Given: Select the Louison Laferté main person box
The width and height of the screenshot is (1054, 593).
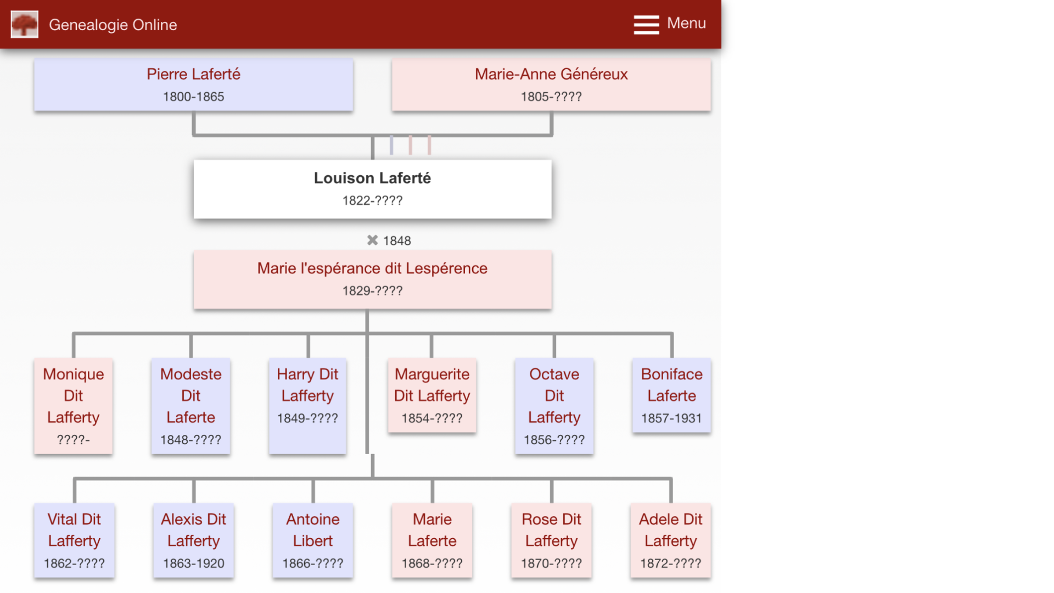Looking at the screenshot, I should (x=372, y=189).
